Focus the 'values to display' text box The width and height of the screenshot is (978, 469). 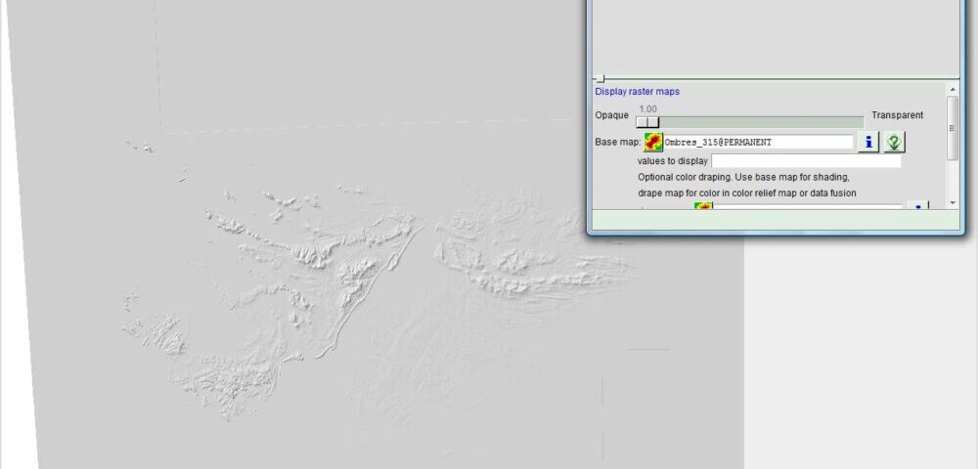(805, 161)
